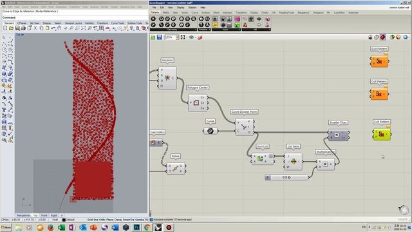Click the Voronoi component
412x232 pixels.
[167, 78]
